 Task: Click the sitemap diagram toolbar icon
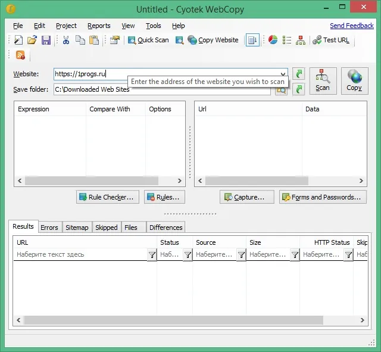tap(301, 40)
